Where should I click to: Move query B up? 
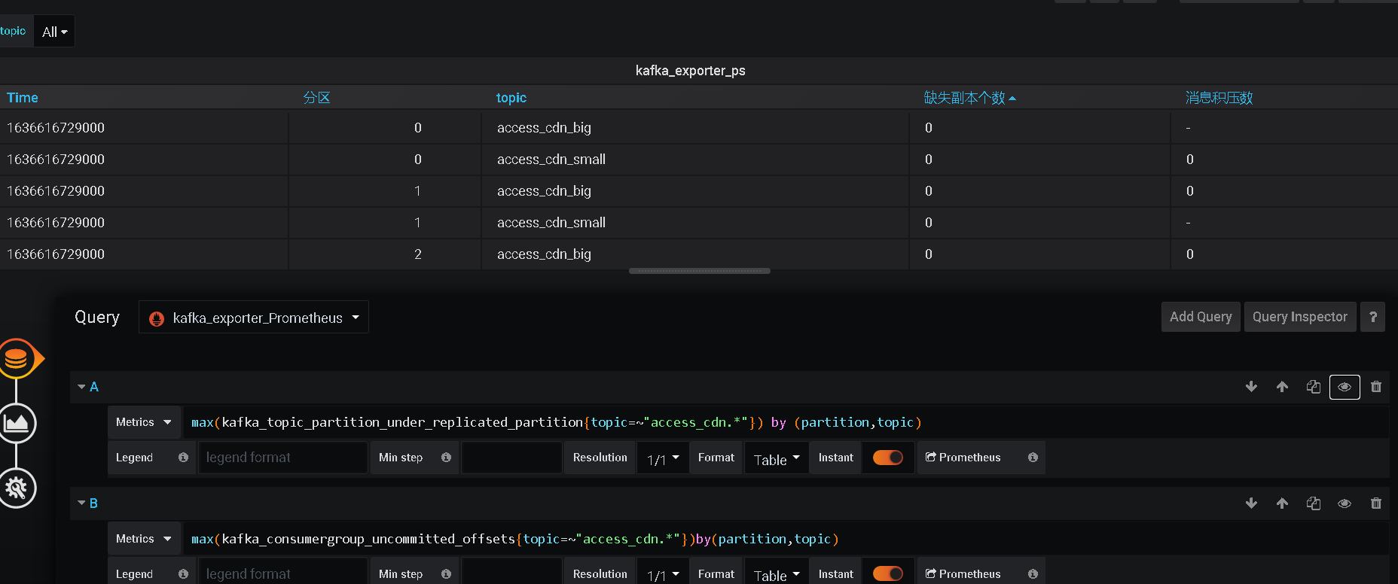pos(1282,503)
